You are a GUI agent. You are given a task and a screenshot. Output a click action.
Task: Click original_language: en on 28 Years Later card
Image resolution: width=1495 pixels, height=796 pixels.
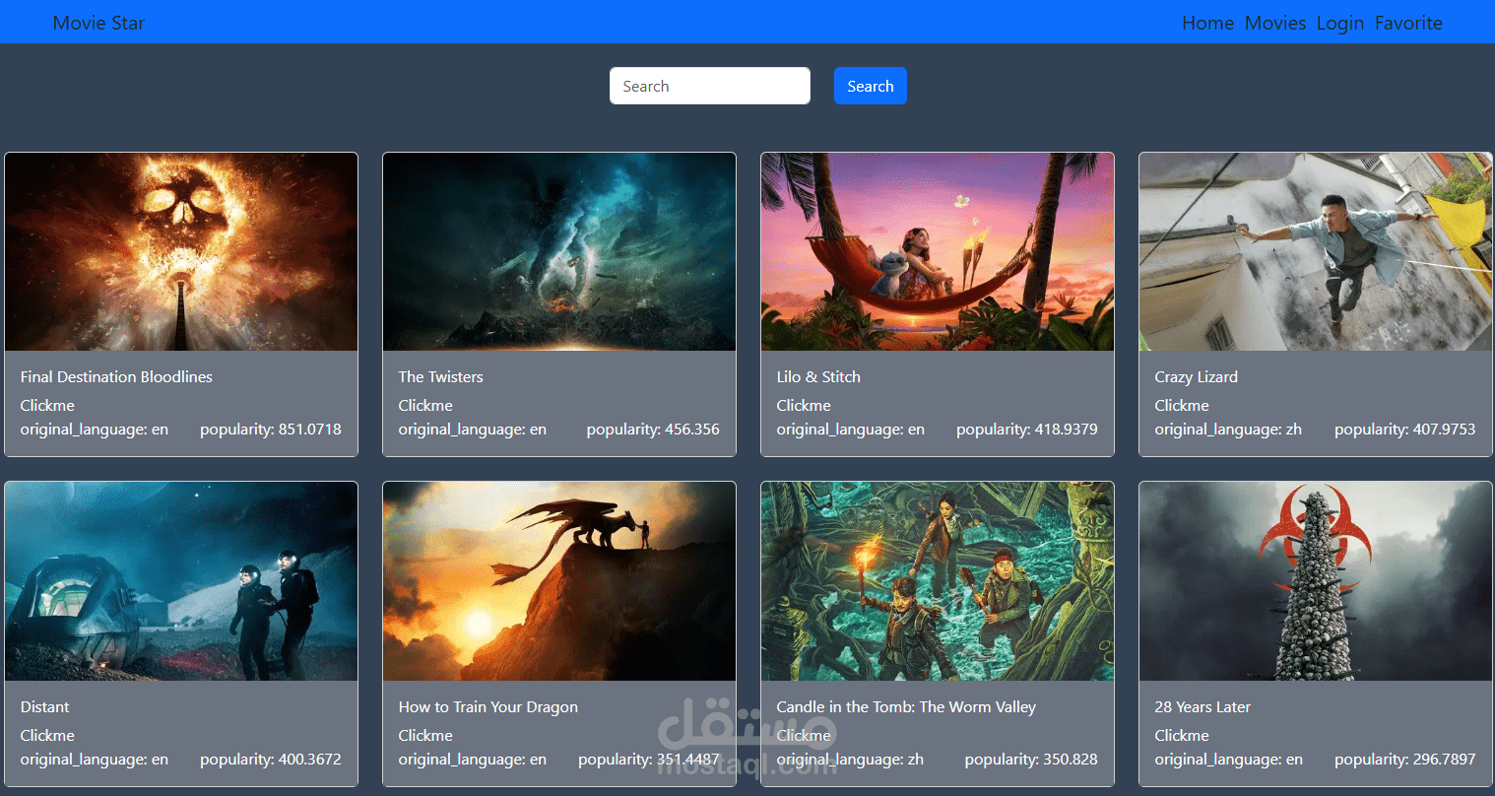click(x=1229, y=760)
